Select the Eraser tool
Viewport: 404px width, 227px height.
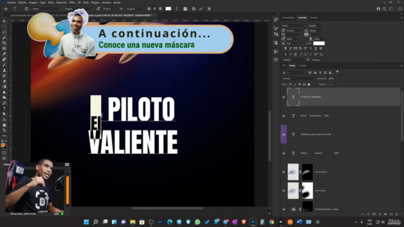click(4, 81)
